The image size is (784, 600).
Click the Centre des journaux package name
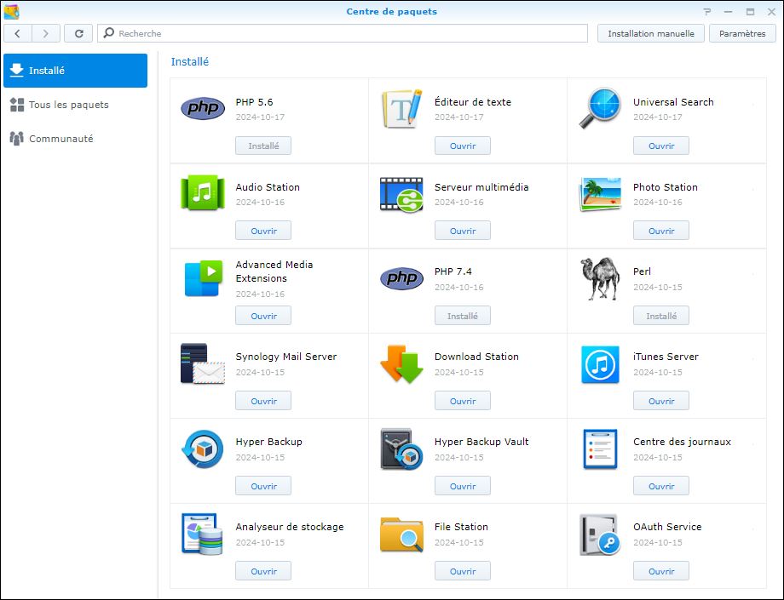click(x=682, y=442)
